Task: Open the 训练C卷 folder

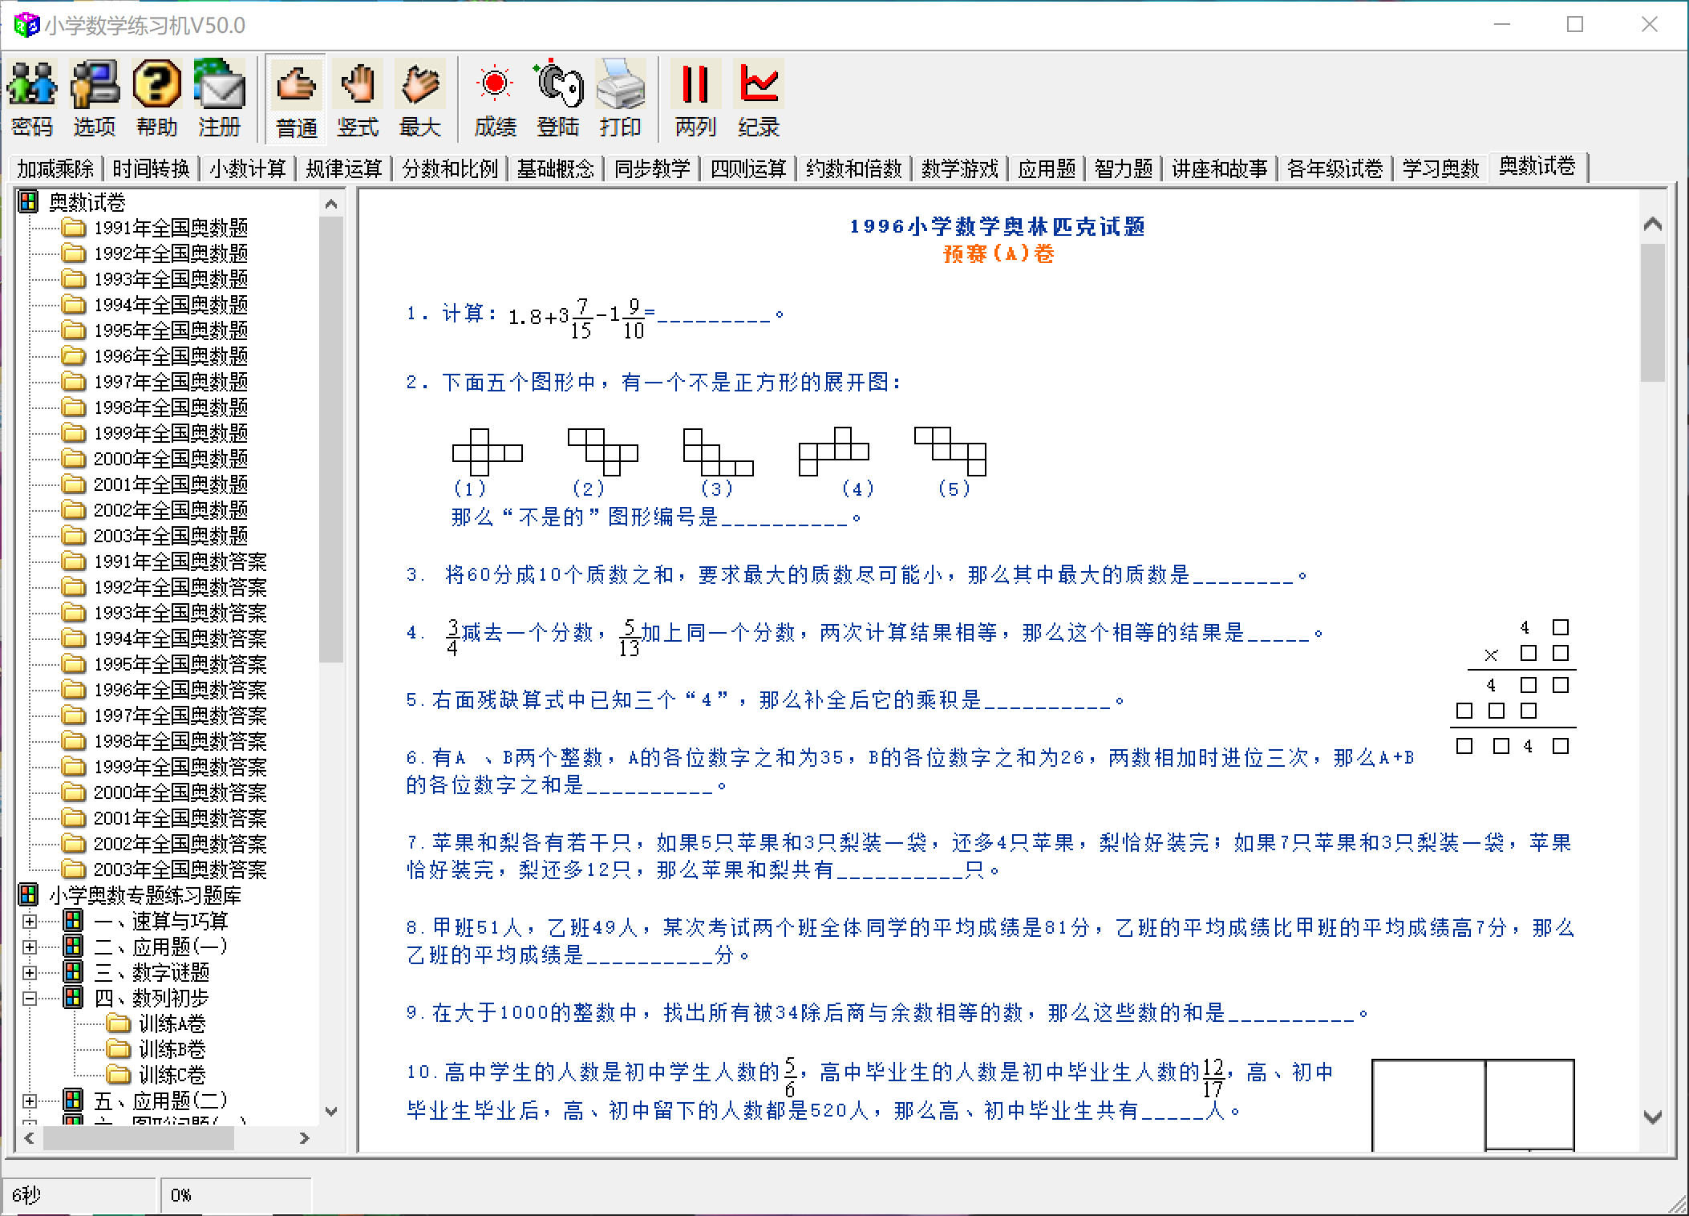Action: point(157,1074)
